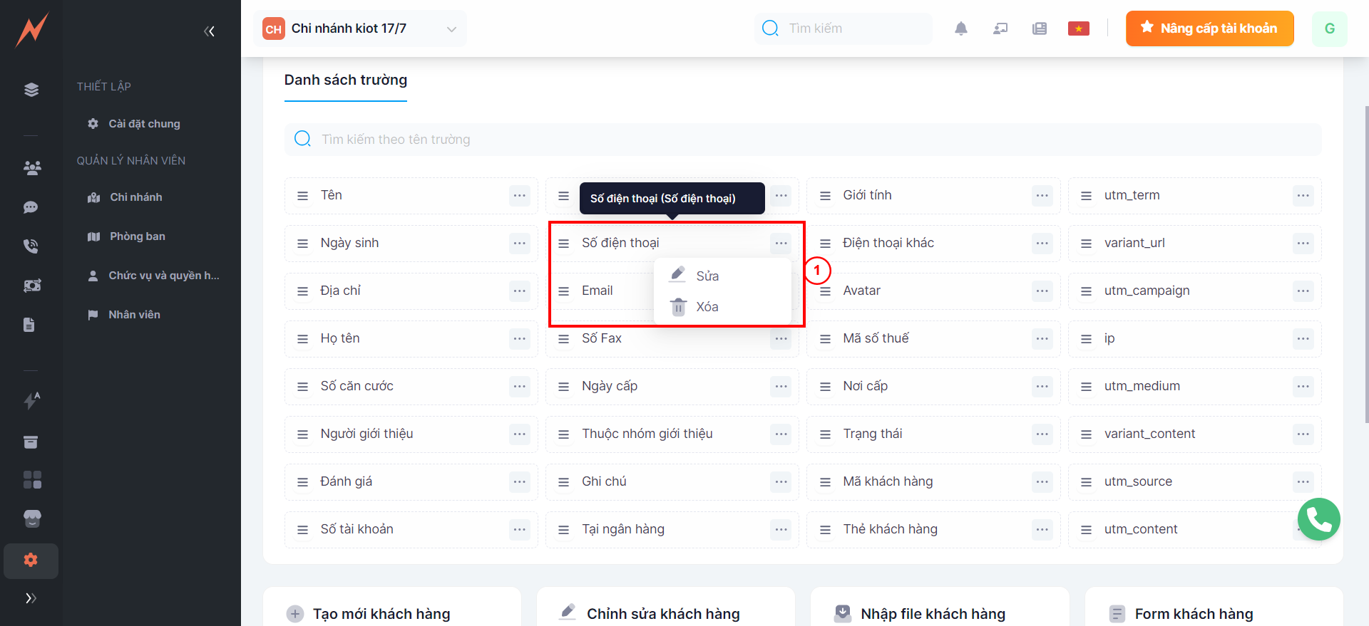The image size is (1369, 626).
Task: Click drag handle icon for Ngày sinh field
Action: pos(302,244)
